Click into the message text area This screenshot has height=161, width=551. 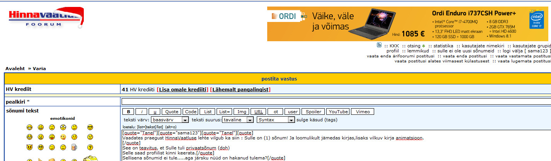tap(336, 146)
